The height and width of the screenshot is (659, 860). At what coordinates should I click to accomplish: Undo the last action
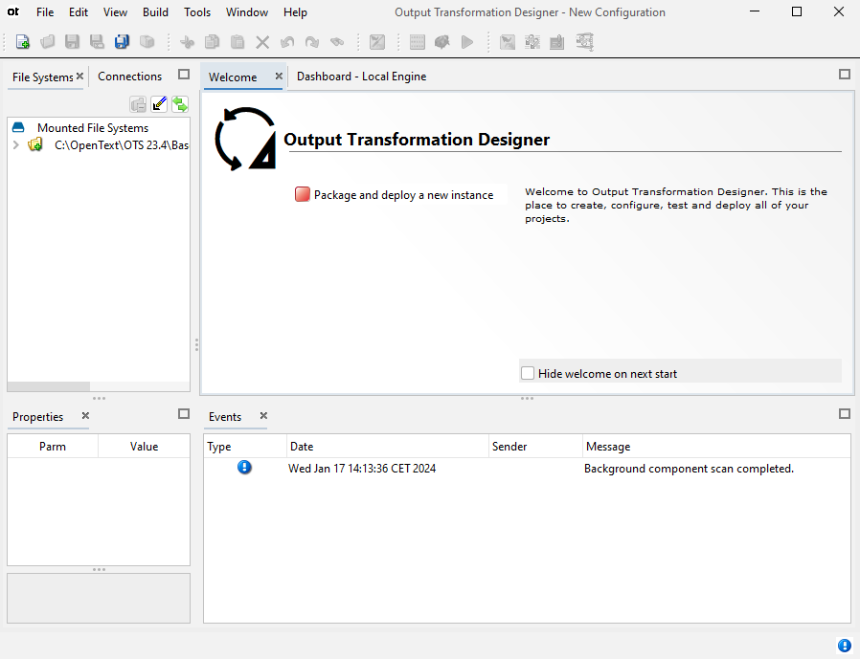(287, 42)
